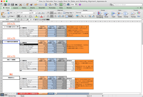
Task: Open the font size dropdown
Action: click(36, 13)
